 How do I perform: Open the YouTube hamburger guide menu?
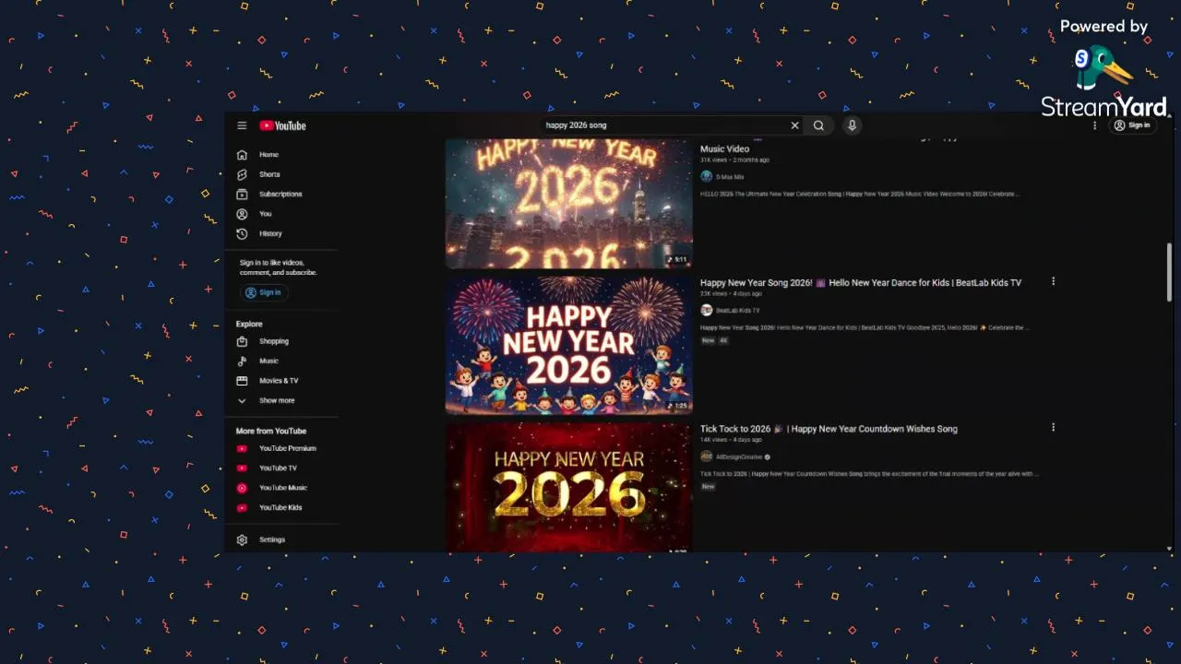click(242, 125)
